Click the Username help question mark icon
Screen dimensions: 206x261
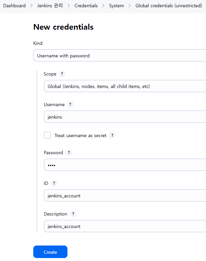tap(70, 104)
